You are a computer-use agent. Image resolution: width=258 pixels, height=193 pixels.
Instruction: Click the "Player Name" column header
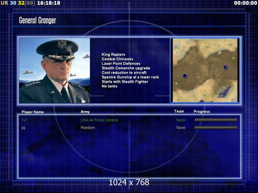(33, 112)
